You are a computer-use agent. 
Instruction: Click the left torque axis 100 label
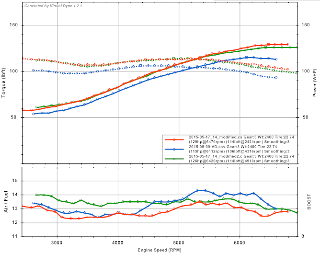(x=14, y=71)
